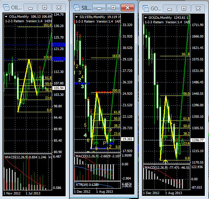
Task: Maximize the GOLD chart window
Action: (x=184, y=8)
